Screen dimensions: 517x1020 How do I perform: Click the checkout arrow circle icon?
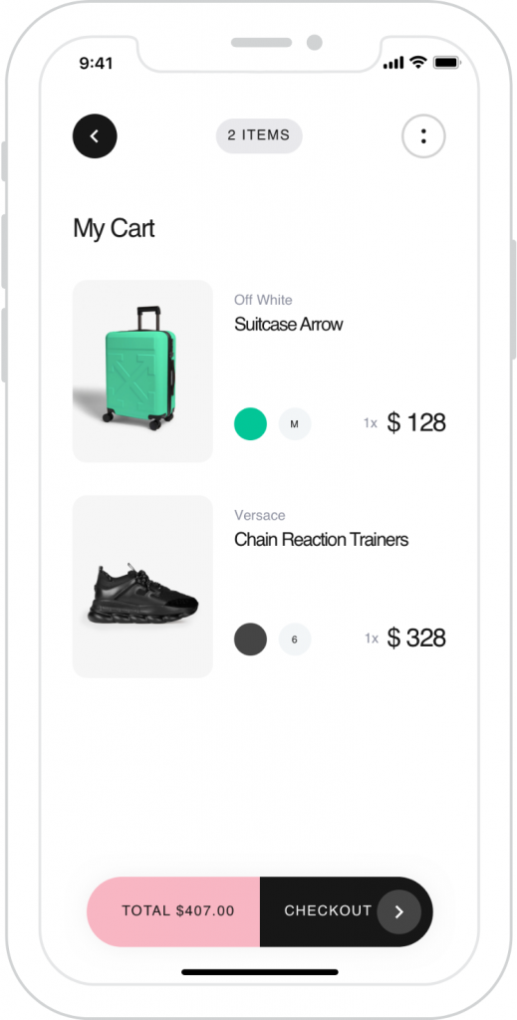(399, 912)
